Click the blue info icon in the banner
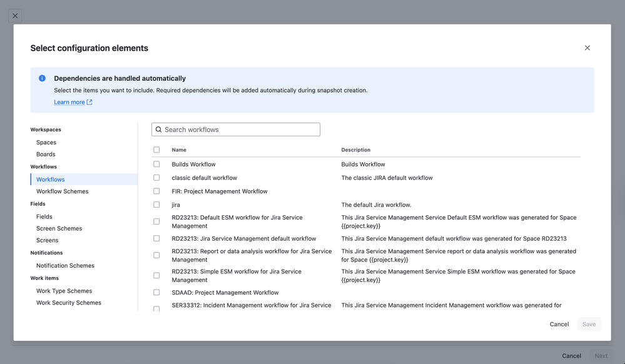The image size is (625, 364). coord(43,78)
